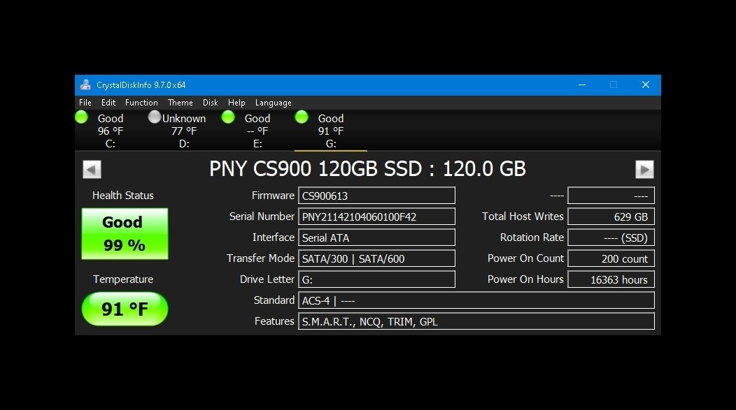This screenshot has width=736, height=410.
Task: Click the Health Status label
Action: pyautogui.click(x=123, y=196)
